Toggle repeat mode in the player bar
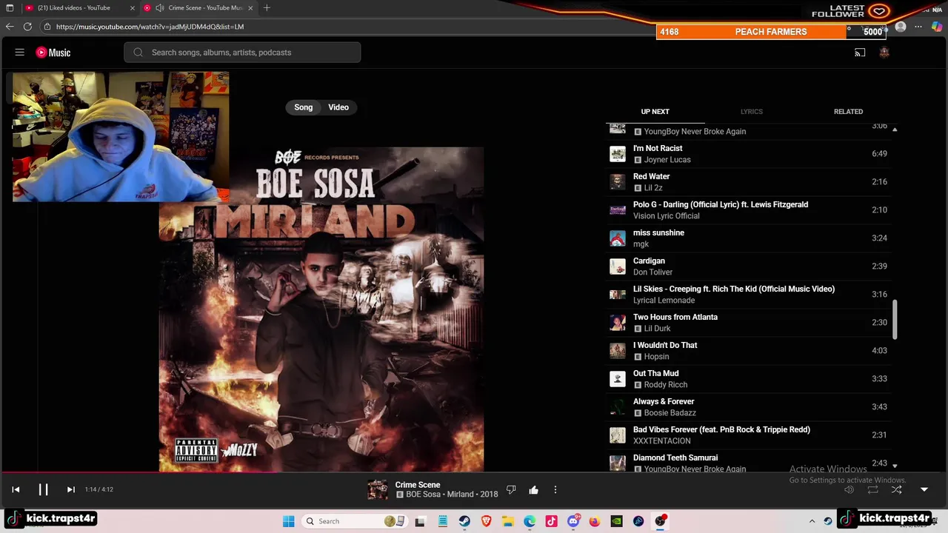The image size is (948, 533). click(x=872, y=489)
